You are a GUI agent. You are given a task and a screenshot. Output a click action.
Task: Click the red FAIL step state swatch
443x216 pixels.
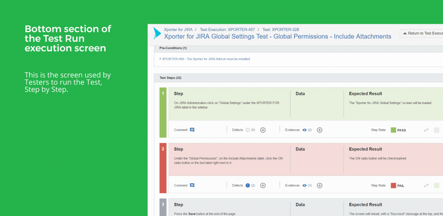393,185
